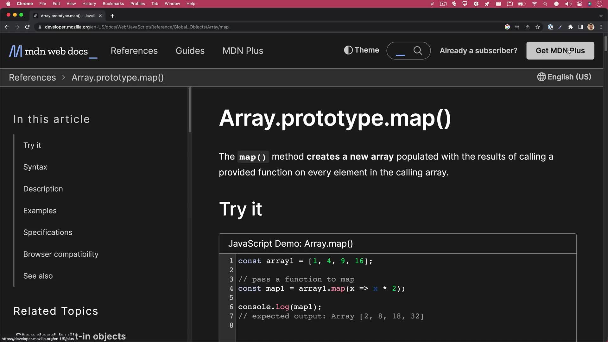Click the view-site-information padlock in address bar
The image size is (608, 342).
coord(40,27)
